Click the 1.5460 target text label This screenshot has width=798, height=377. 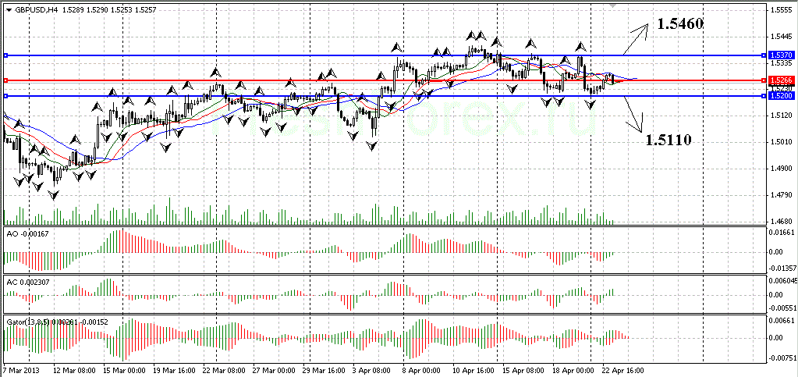(x=680, y=24)
